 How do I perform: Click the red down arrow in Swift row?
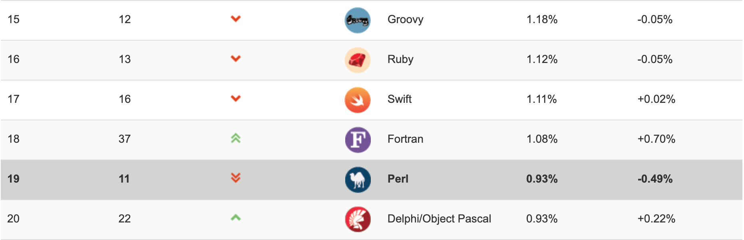(x=236, y=98)
